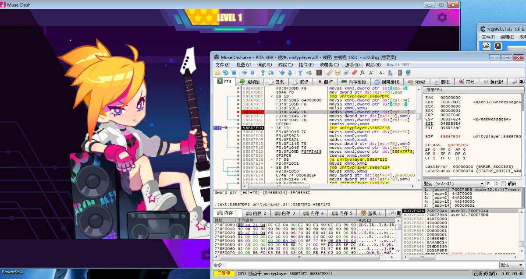Click the Execute Till Return icon

(300, 72)
